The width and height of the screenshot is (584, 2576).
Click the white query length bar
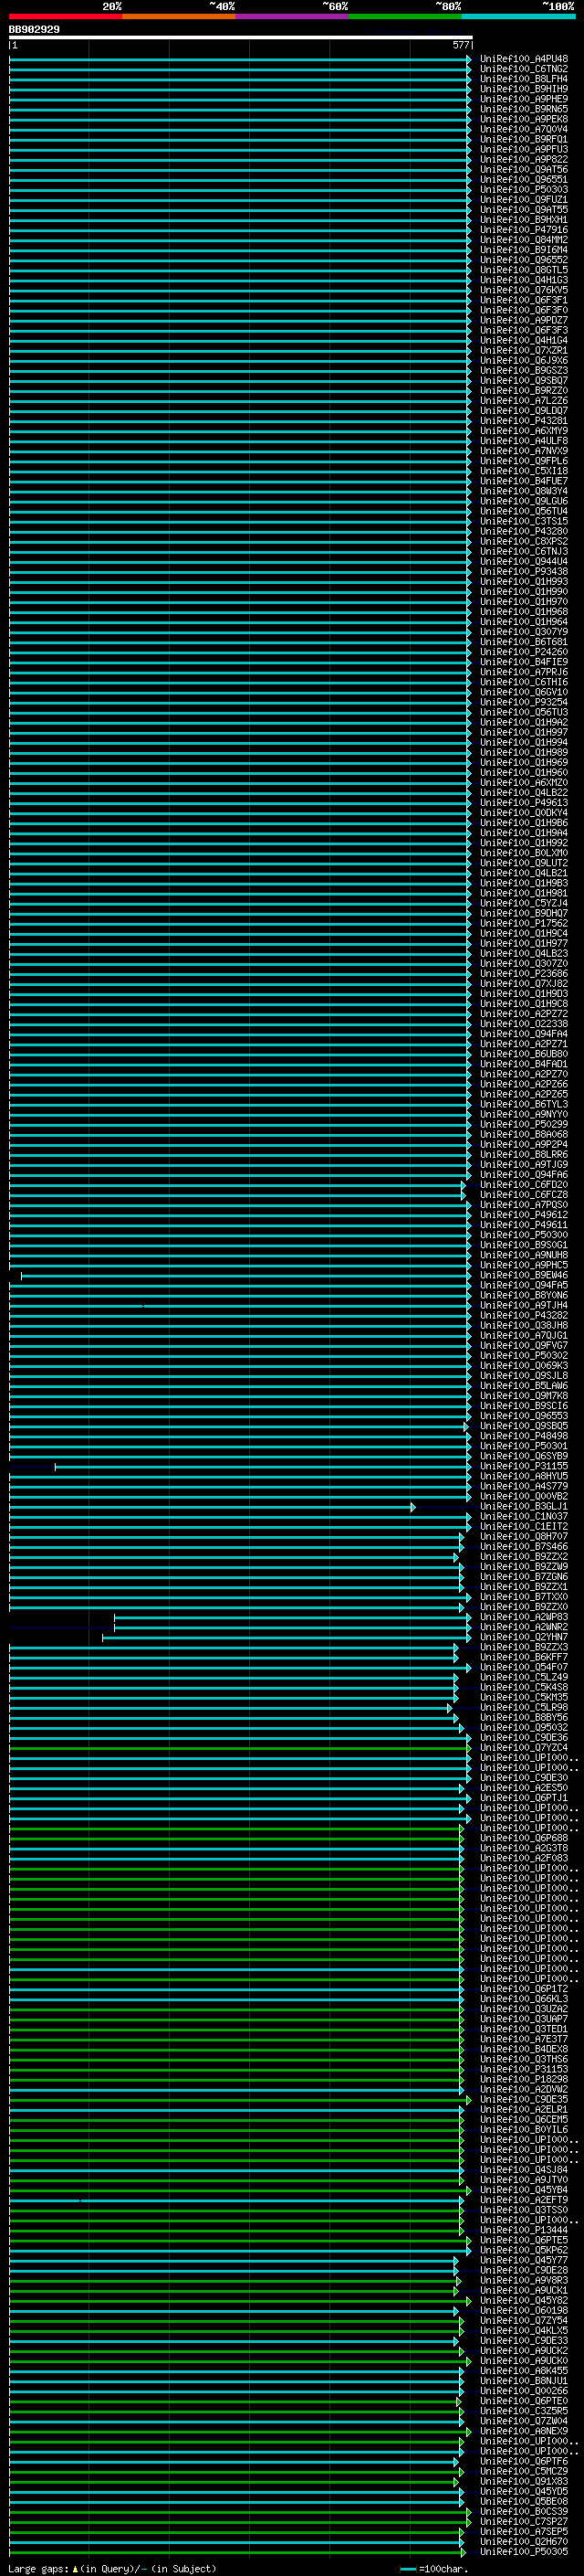[x=241, y=37]
